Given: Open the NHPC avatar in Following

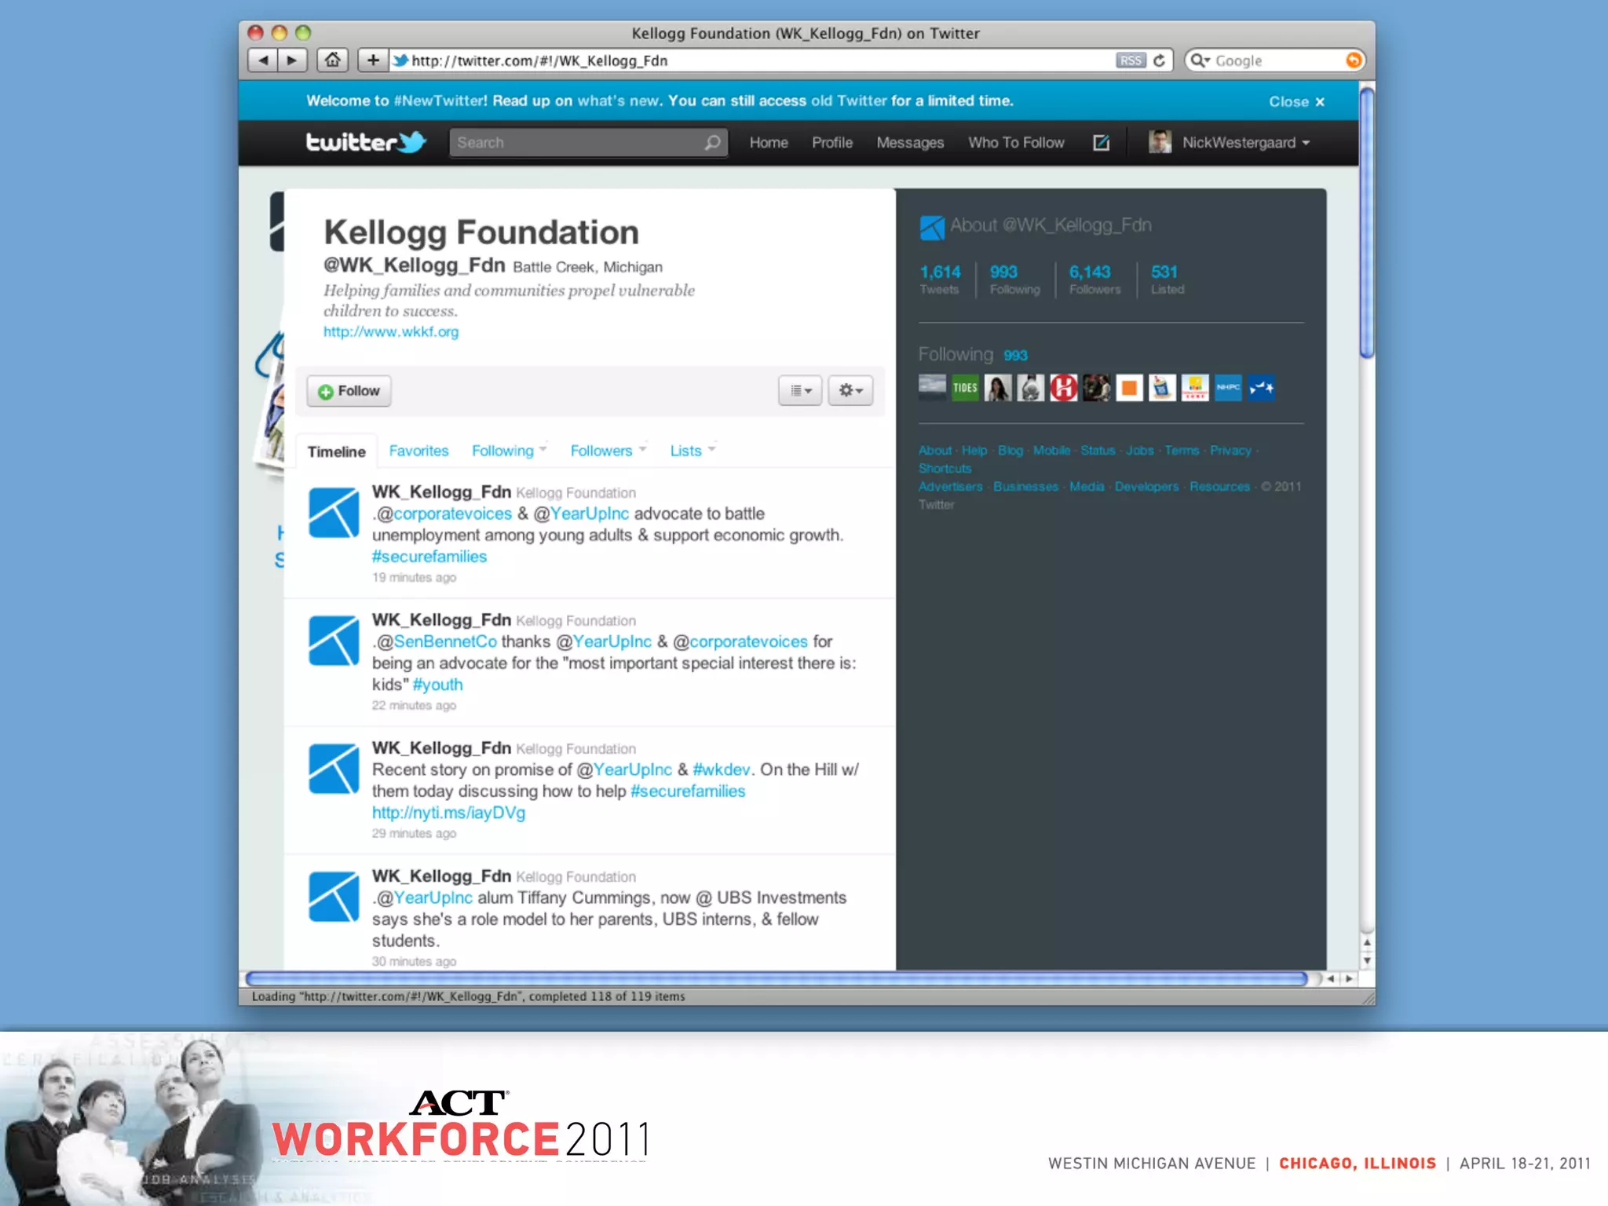Looking at the screenshot, I should (x=1228, y=388).
